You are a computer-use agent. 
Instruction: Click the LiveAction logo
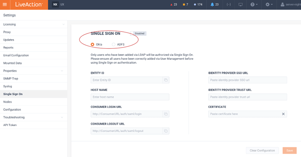29,4
